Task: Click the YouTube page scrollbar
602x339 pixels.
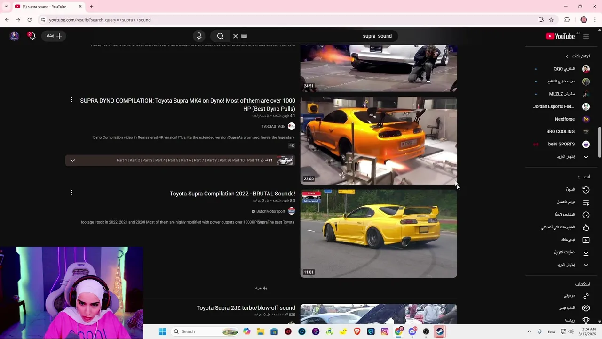Action: [600, 142]
